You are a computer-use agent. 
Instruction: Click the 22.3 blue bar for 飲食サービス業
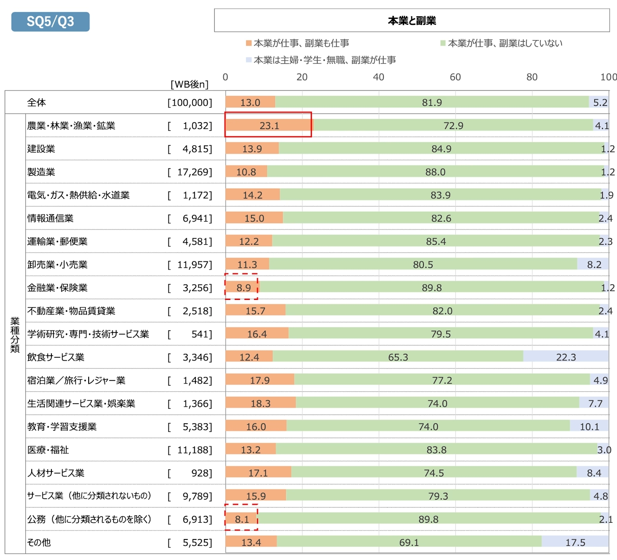pyautogui.click(x=566, y=356)
